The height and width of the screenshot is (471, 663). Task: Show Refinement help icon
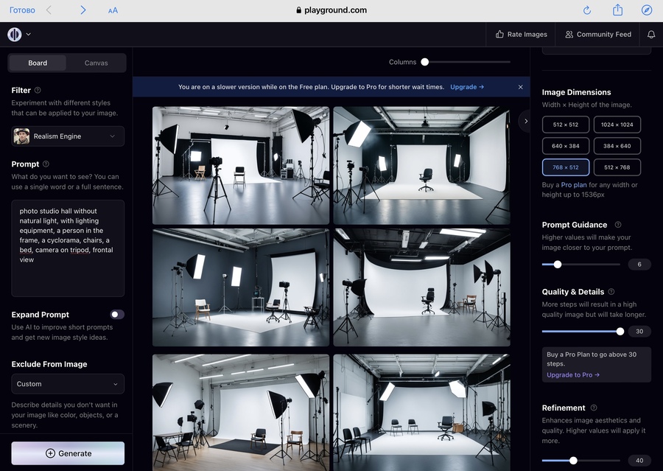[x=594, y=408]
